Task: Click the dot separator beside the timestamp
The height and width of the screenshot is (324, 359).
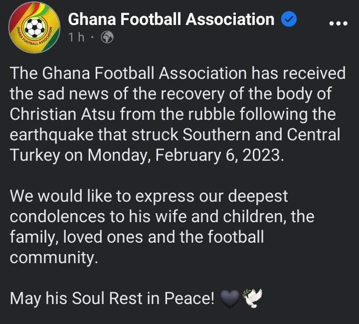Action: pyautogui.click(x=93, y=38)
